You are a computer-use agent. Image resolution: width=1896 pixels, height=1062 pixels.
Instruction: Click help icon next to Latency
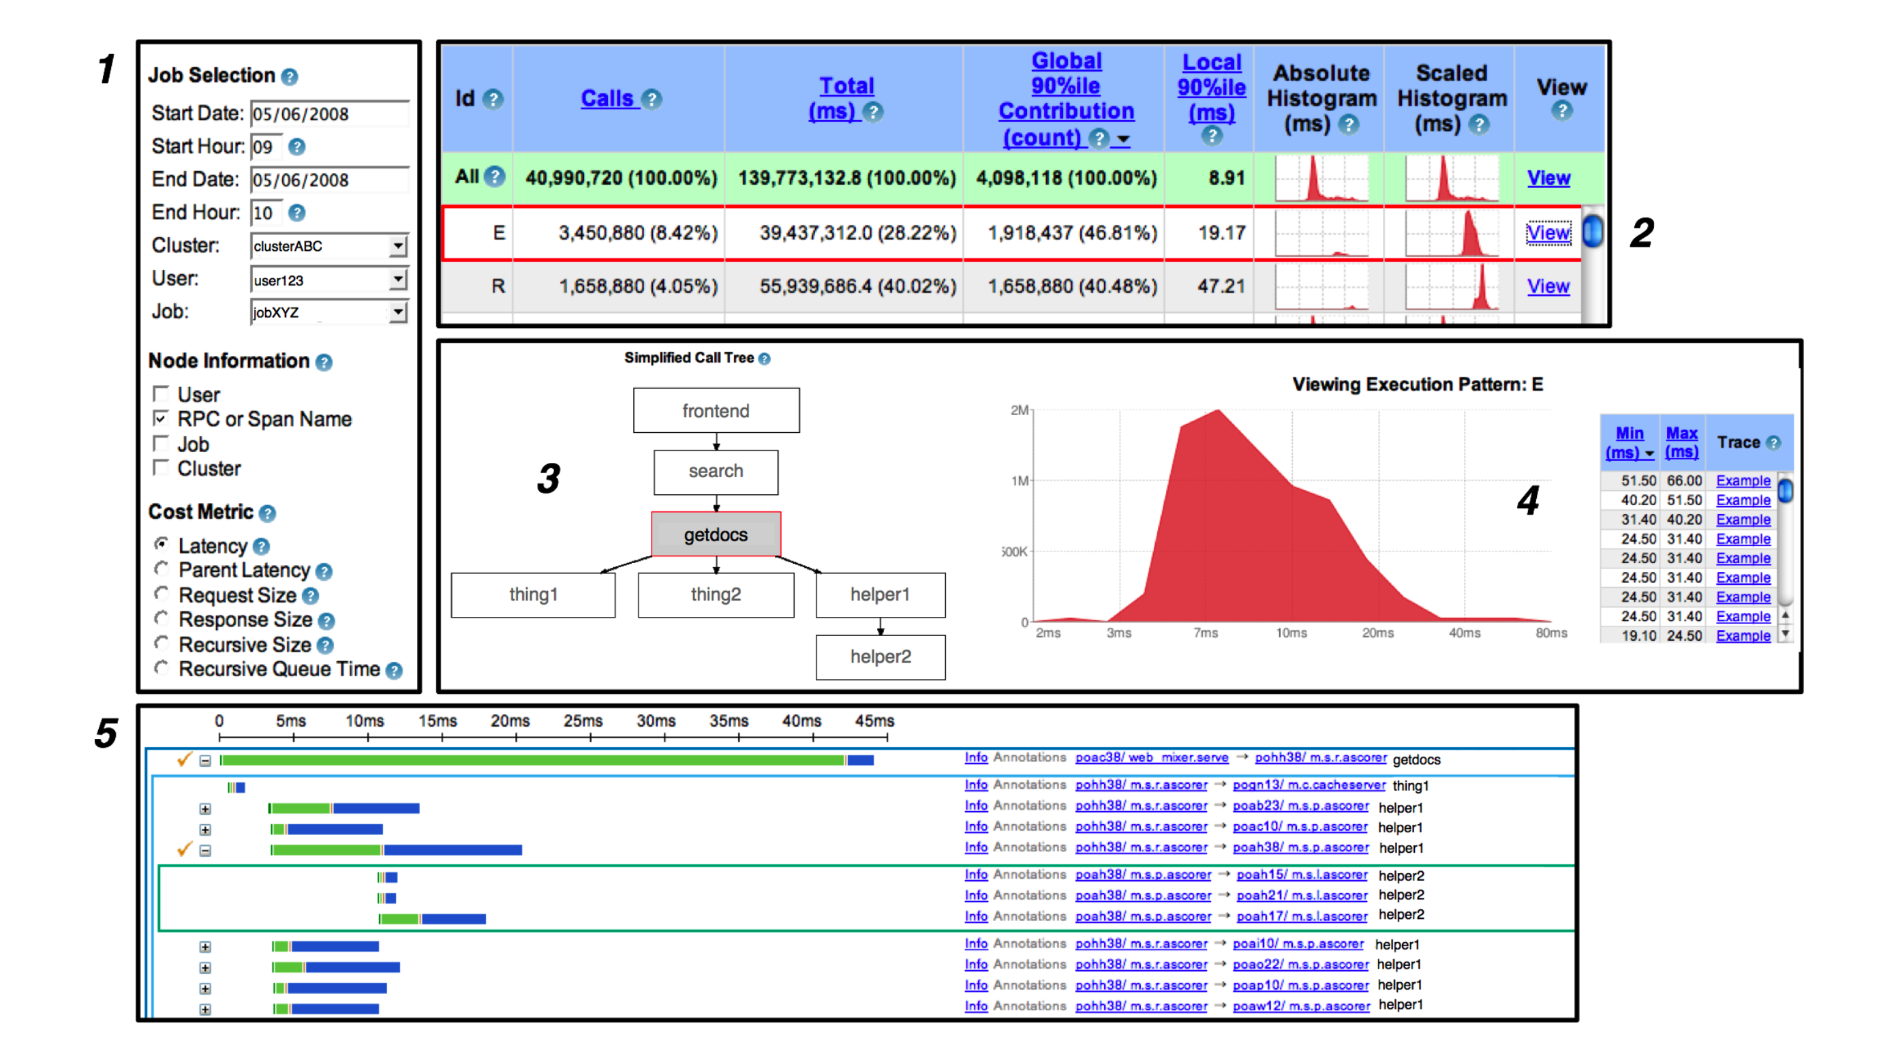tap(261, 547)
